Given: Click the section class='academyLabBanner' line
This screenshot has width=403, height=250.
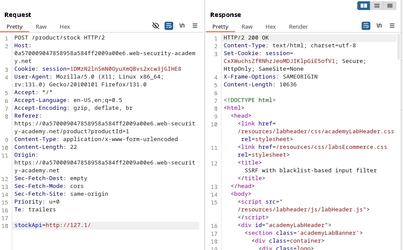Looking at the screenshot, I should coord(303,233).
